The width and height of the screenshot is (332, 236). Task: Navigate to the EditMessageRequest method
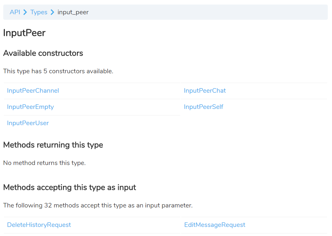click(215, 225)
